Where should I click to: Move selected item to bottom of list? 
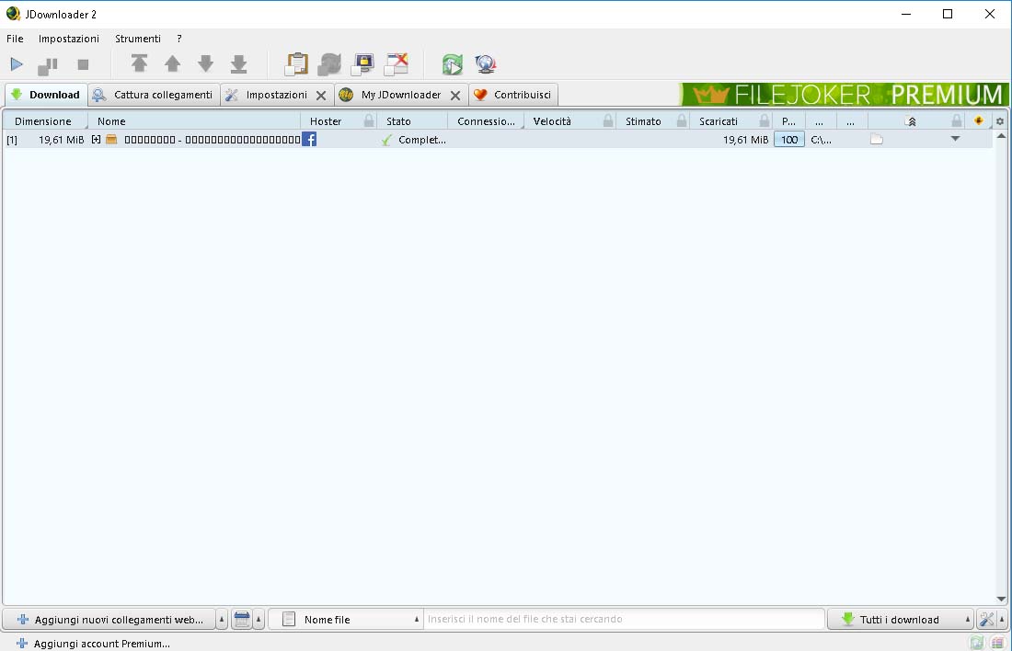[x=239, y=63]
